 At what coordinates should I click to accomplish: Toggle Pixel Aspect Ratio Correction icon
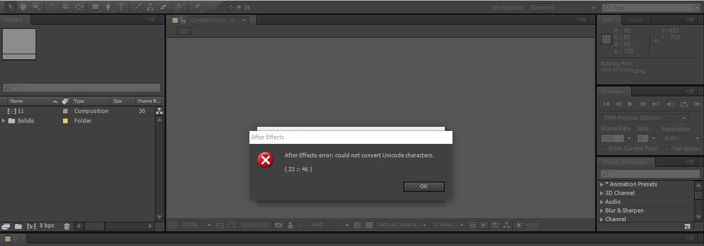473,225
